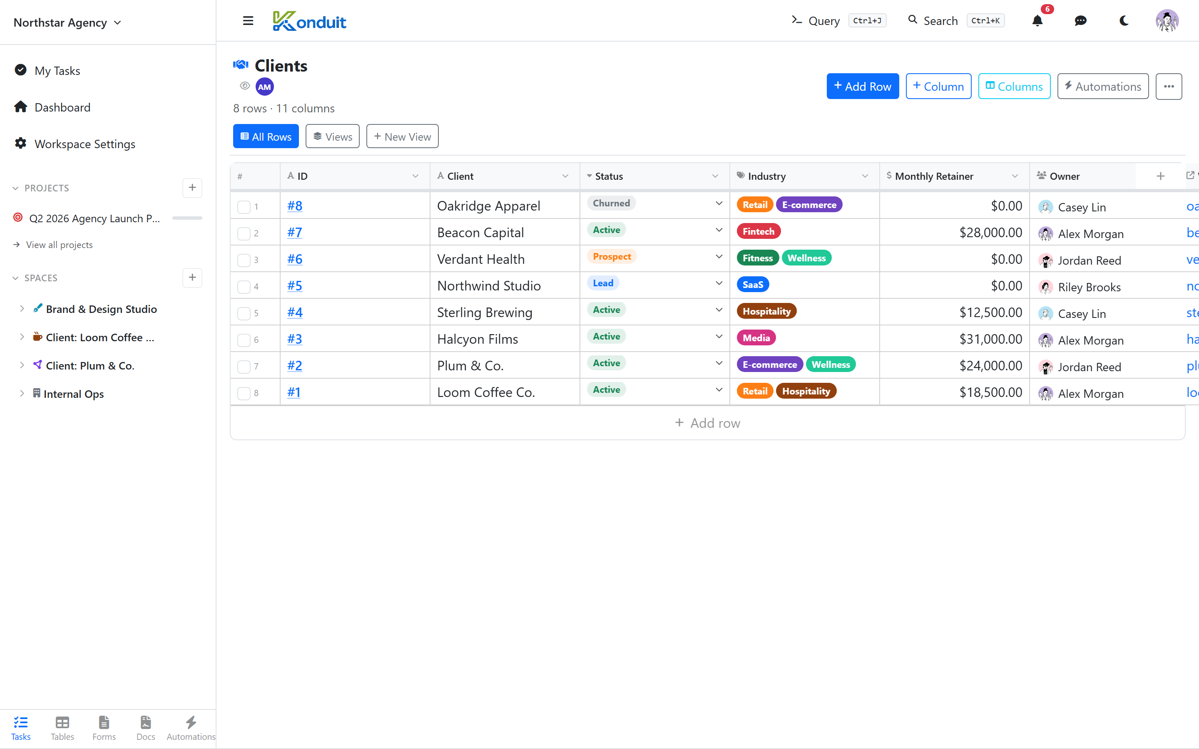Check the Beacon Capital row checkbox
The width and height of the screenshot is (1199, 749).
point(244,233)
